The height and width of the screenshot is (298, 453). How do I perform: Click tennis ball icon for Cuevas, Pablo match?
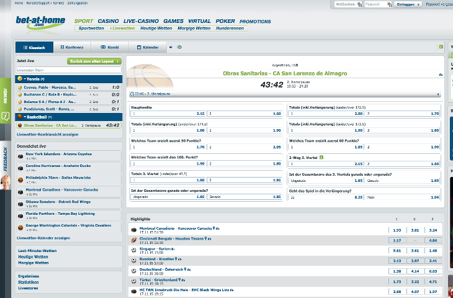pyautogui.click(x=20, y=88)
